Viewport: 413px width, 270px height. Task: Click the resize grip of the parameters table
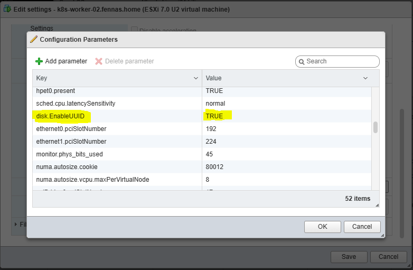pyautogui.click(x=377, y=205)
